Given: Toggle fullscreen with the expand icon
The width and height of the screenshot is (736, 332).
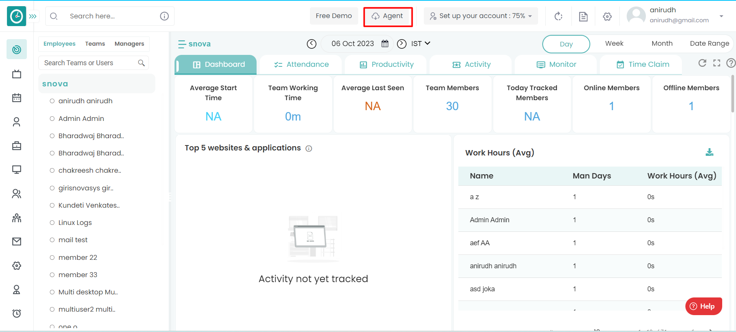Looking at the screenshot, I should tap(717, 63).
